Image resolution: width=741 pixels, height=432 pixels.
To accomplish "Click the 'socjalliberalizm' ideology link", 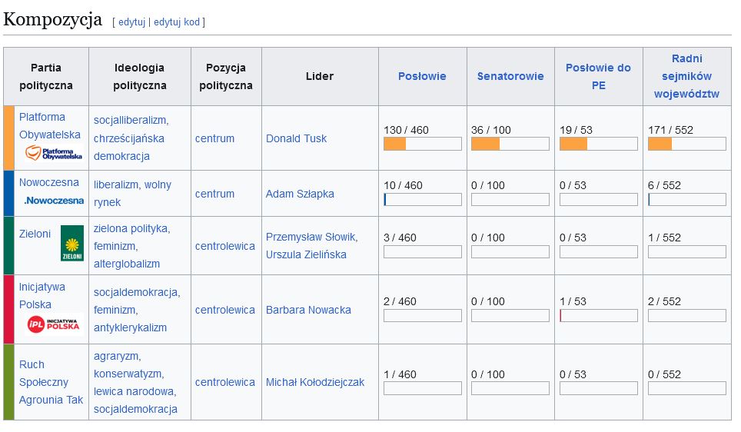I will coord(131,121).
